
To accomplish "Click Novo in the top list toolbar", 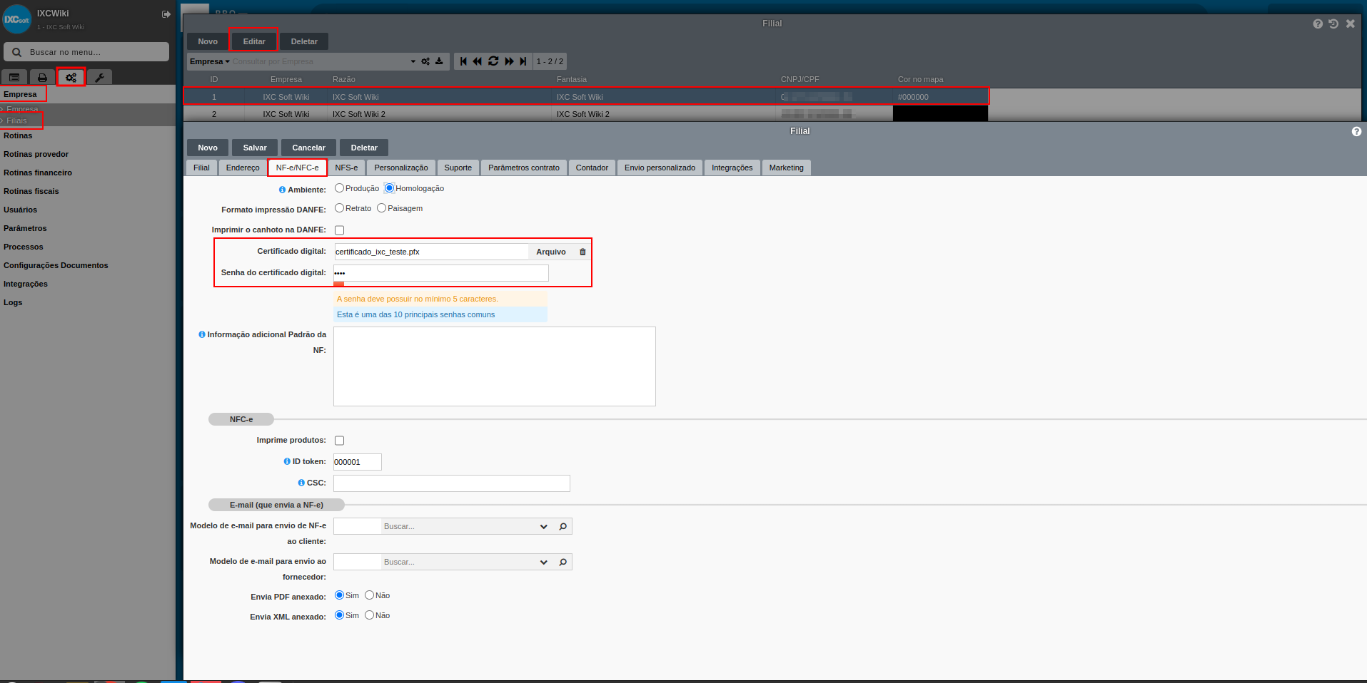I will pyautogui.click(x=208, y=41).
